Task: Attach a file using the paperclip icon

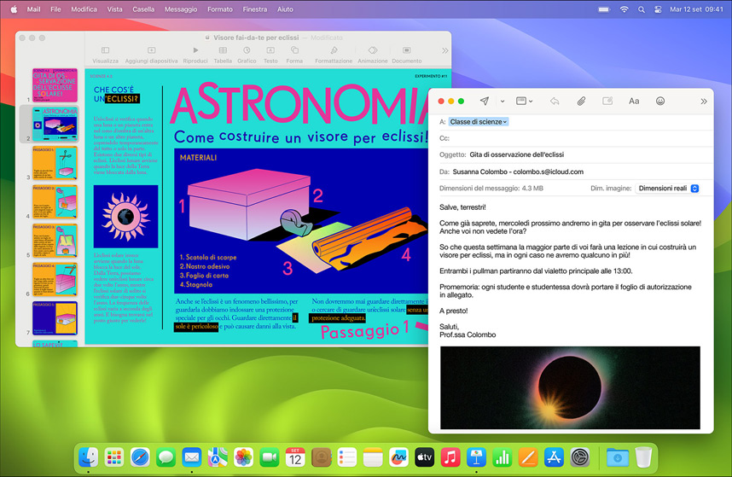Action: [x=581, y=101]
